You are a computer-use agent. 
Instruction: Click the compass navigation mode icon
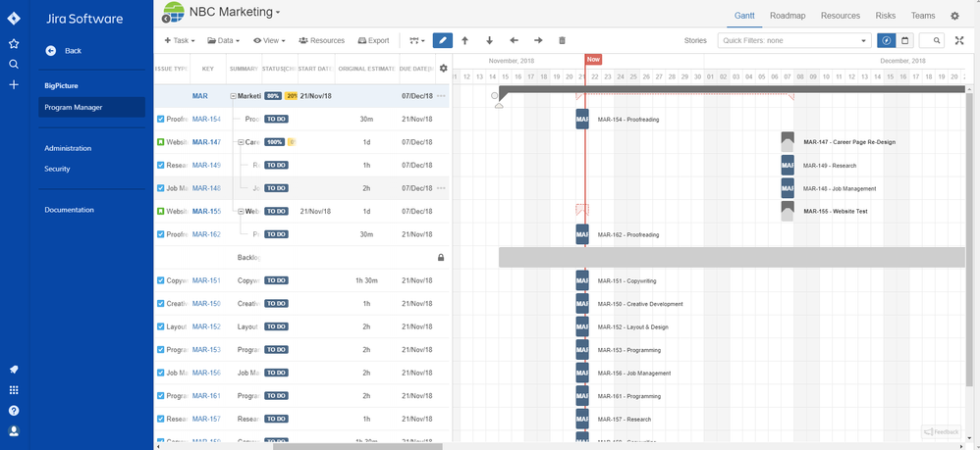886,40
